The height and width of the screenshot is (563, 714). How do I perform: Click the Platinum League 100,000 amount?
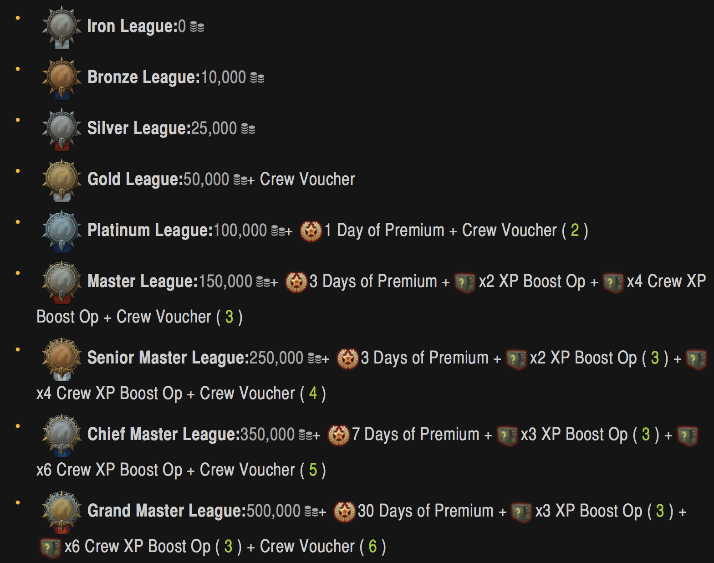[240, 230]
